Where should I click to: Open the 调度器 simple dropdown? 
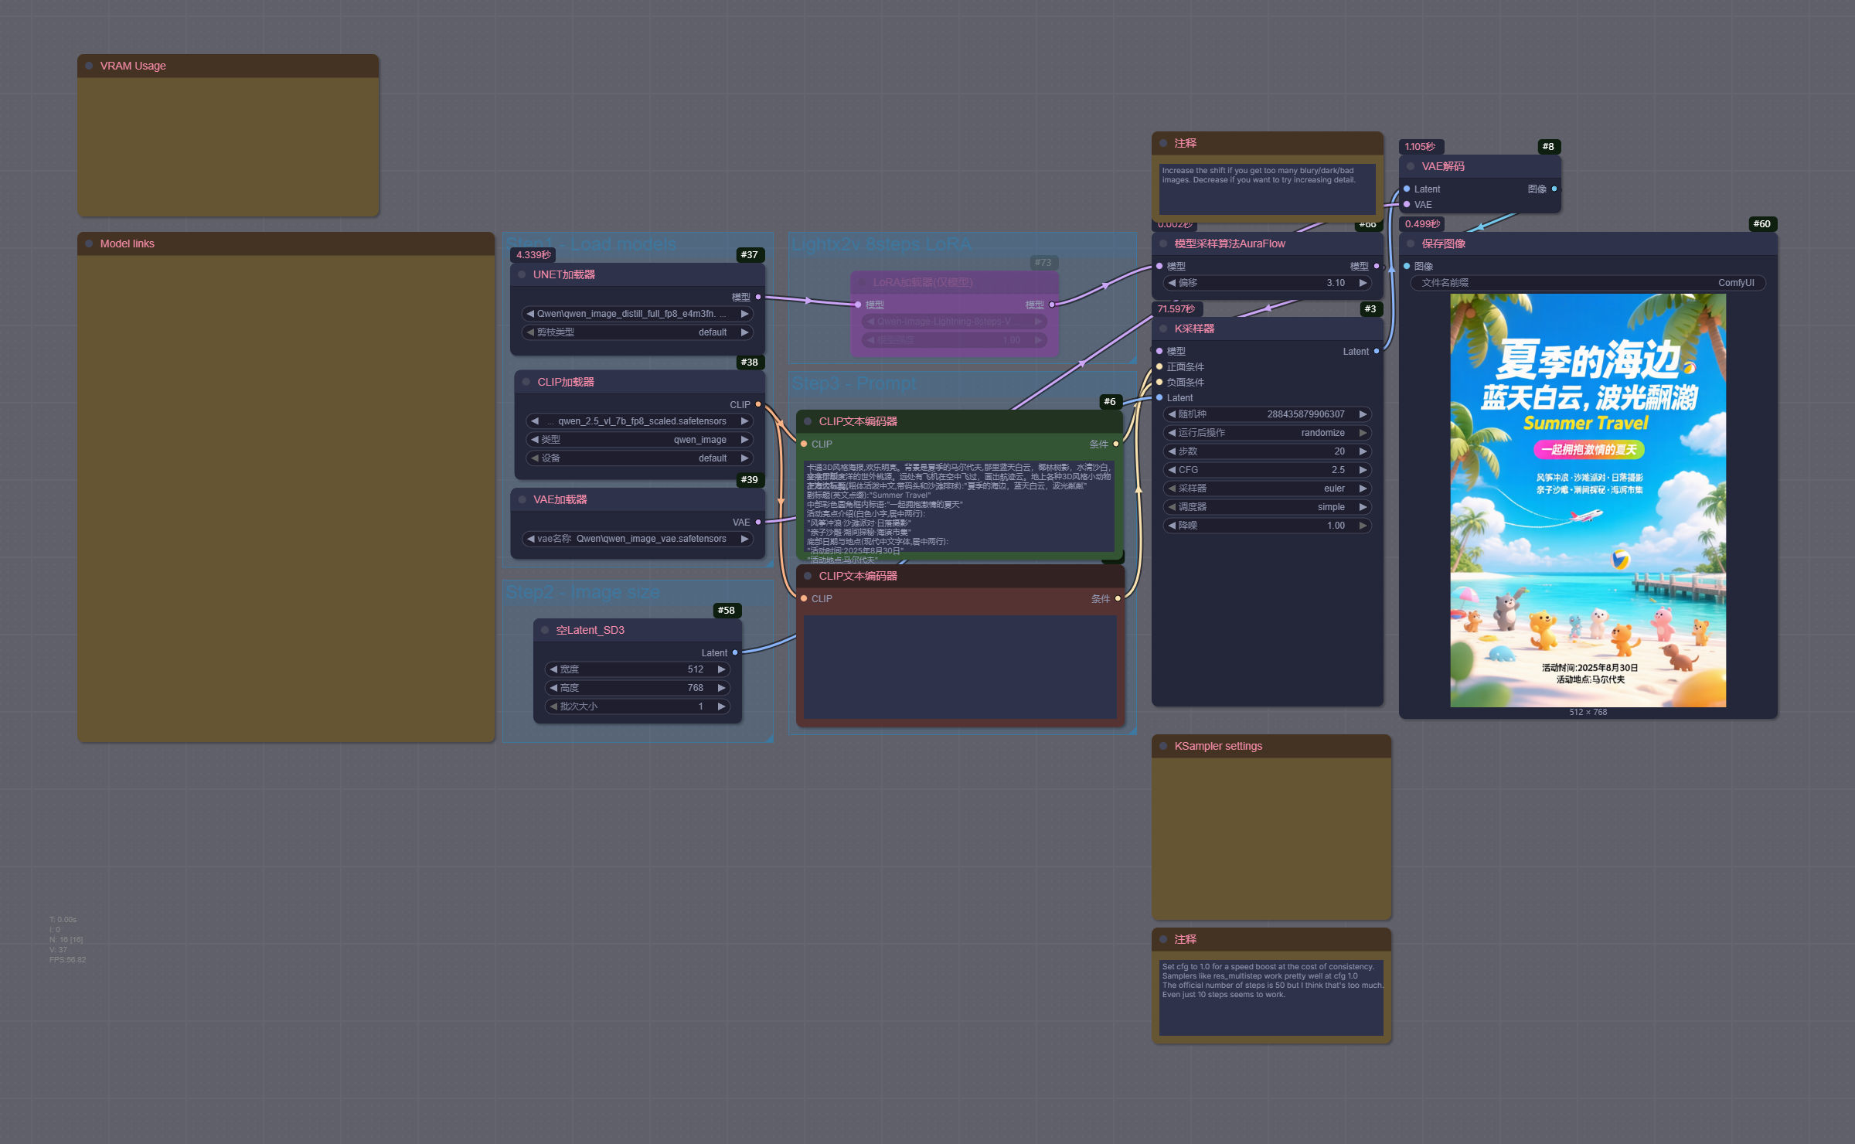pyautogui.click(x=1268, y=507)
